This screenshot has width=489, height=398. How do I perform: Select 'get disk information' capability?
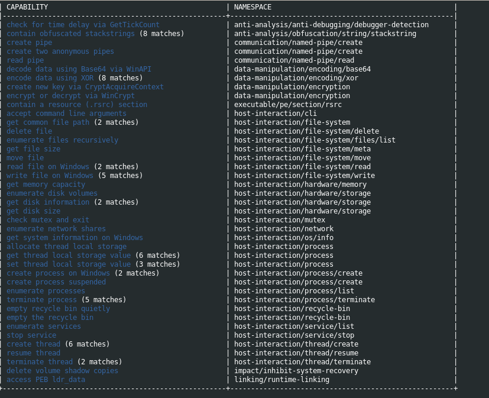48,202
